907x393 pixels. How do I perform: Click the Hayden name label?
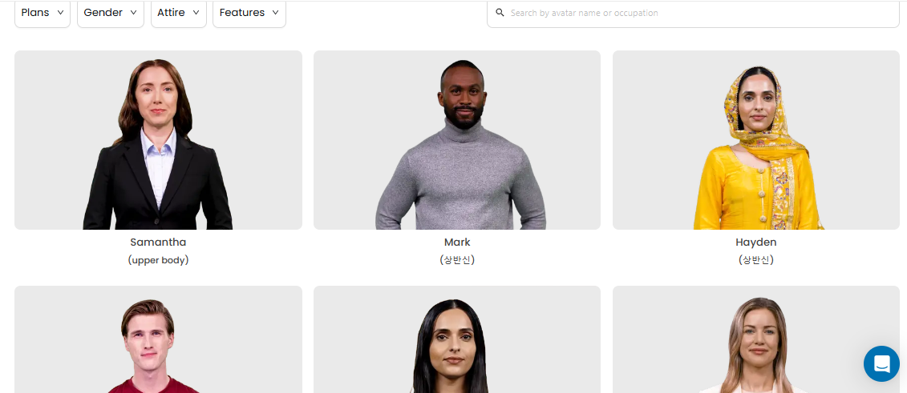(x=756, y=243)
